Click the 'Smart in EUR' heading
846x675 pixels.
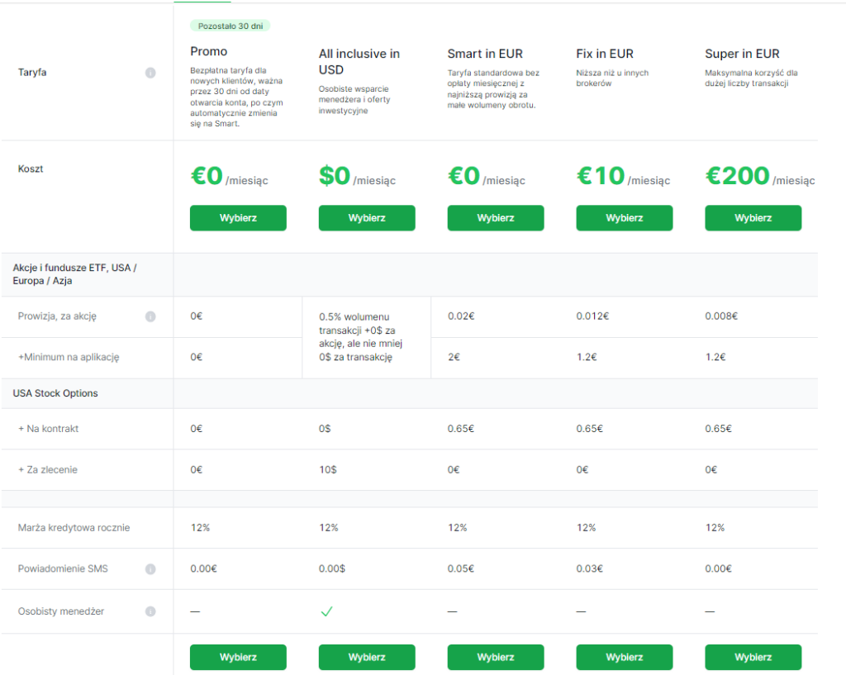click(x=485, y=54)
